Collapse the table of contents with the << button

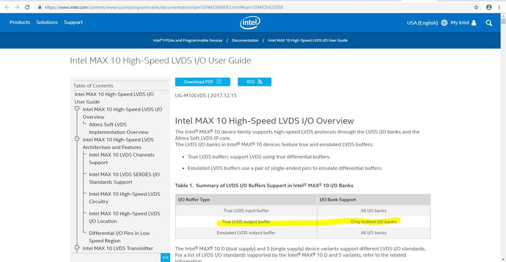pos(165,257)
